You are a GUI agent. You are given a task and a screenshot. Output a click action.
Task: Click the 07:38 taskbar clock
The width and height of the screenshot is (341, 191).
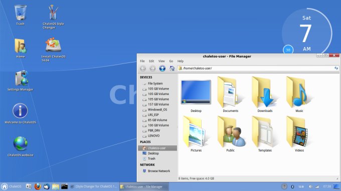(x=327, y=186)
